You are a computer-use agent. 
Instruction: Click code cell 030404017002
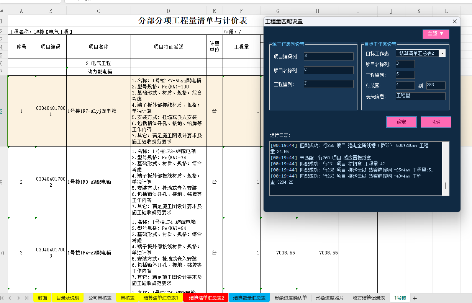coord(51,182)
